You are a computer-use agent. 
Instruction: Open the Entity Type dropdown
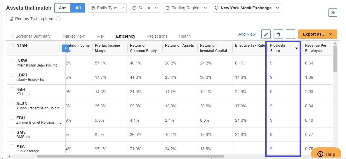pos(107,8)
